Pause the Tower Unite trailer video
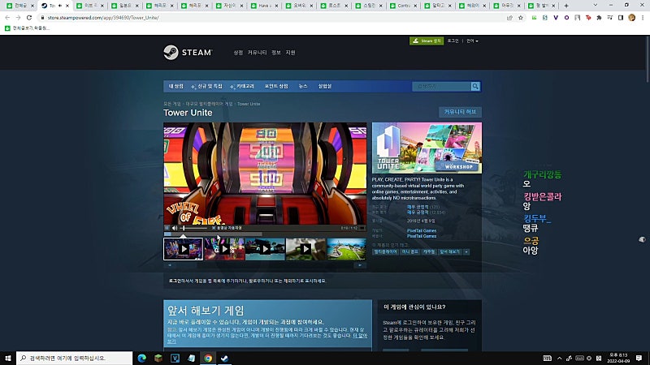Viewport: 650px width, 365px height. click(x=167, y=228)
